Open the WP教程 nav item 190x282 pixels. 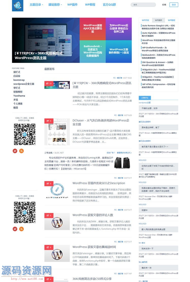(x=90, y=5)
